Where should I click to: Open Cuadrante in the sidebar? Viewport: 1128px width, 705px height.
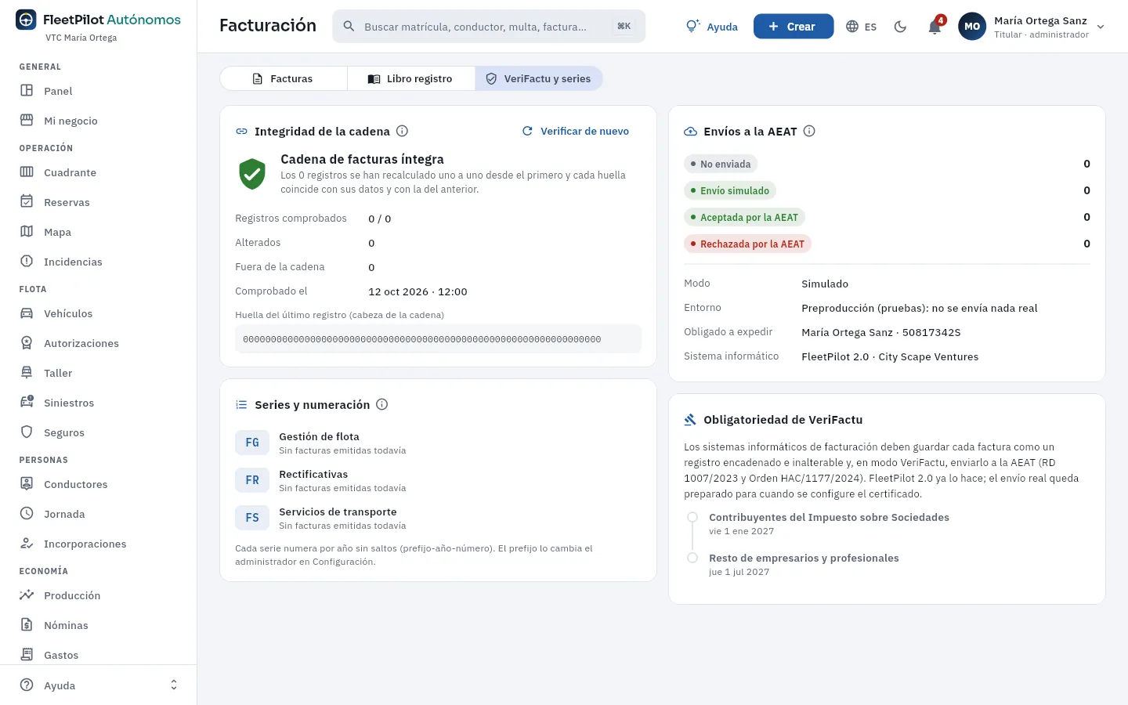tap(98, 172)
